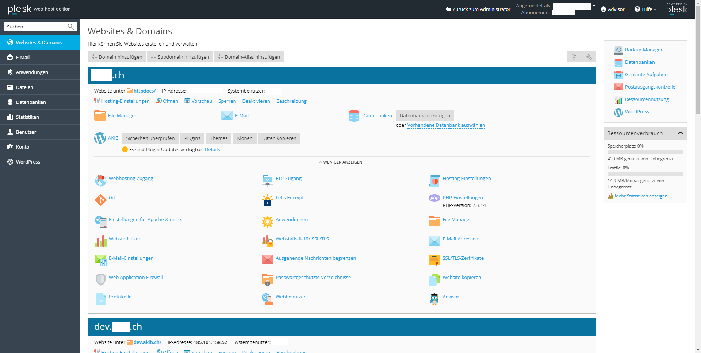Open the Git icon

click(x=100, y=200)
